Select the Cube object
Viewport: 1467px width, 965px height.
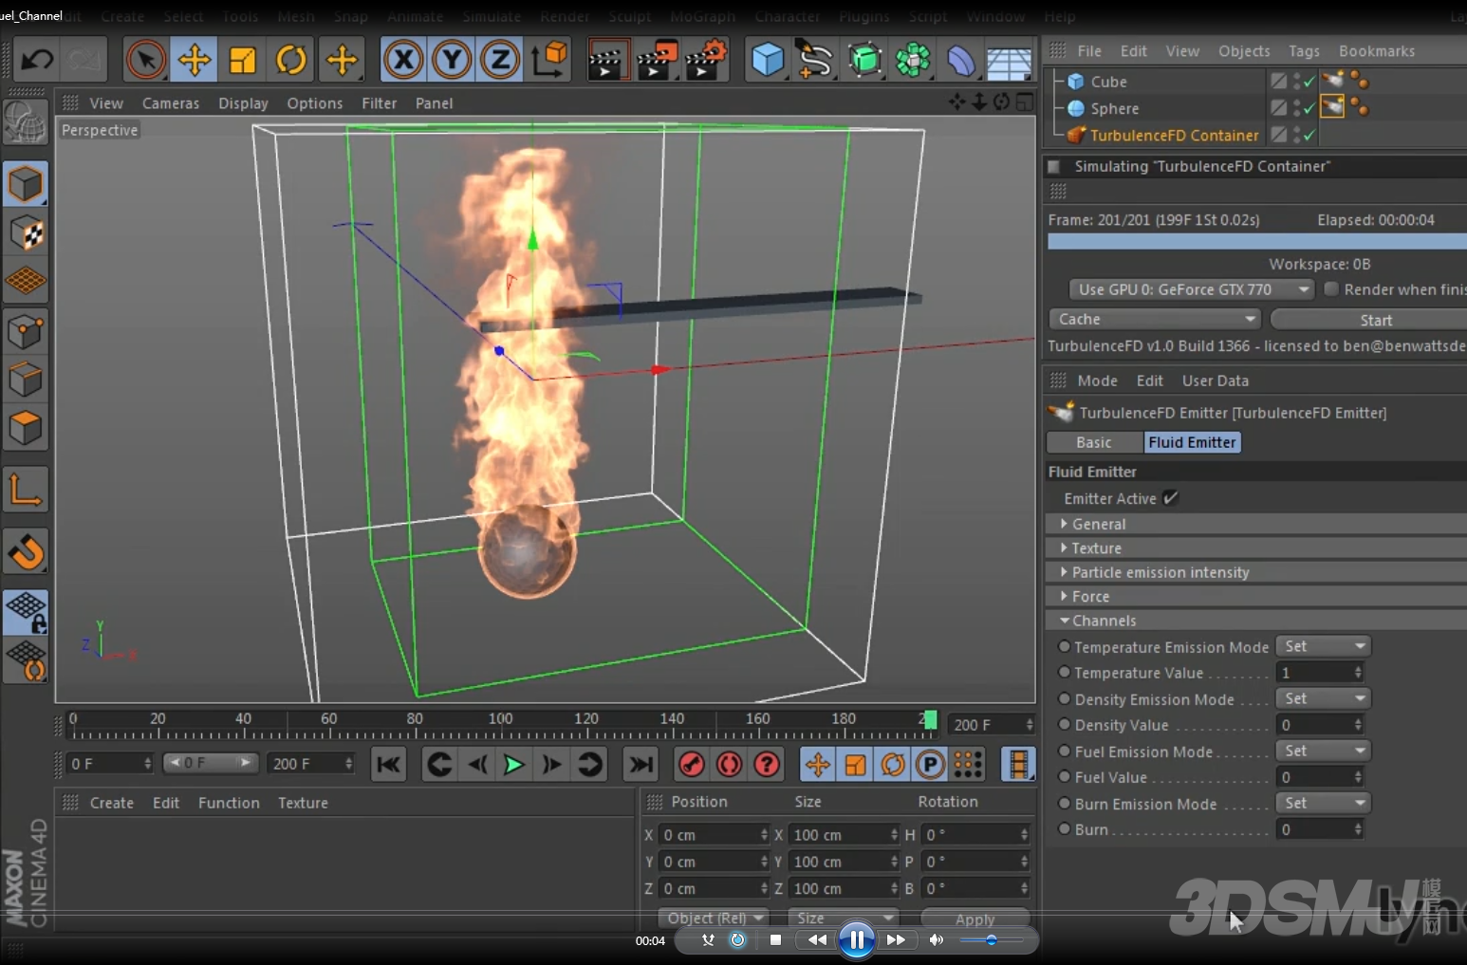point(1108,82)
